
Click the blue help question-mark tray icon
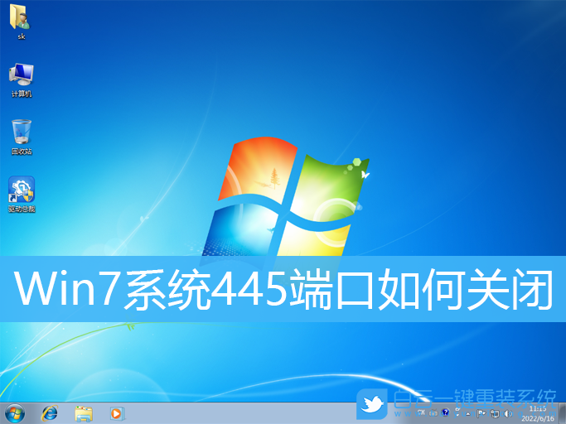(x=446, y=412)
